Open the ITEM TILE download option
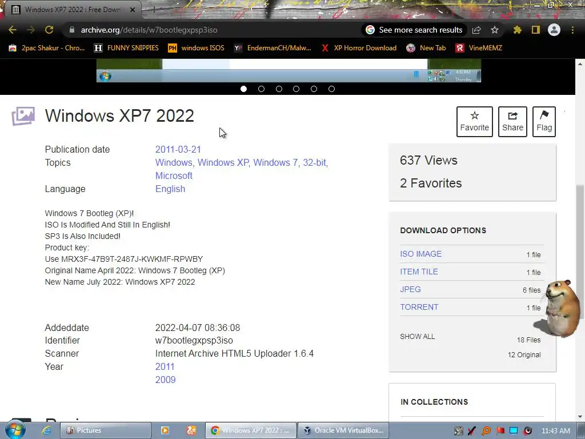Image resolution: width=585 pixels, height=439 pixels. (x=419, y=272)
